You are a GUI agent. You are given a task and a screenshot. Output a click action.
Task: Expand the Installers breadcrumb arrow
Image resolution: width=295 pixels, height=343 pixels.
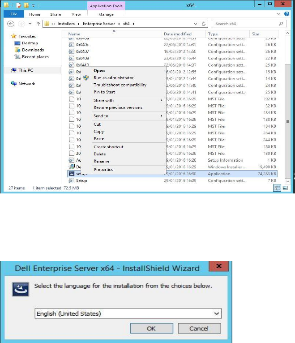[79, 24]
